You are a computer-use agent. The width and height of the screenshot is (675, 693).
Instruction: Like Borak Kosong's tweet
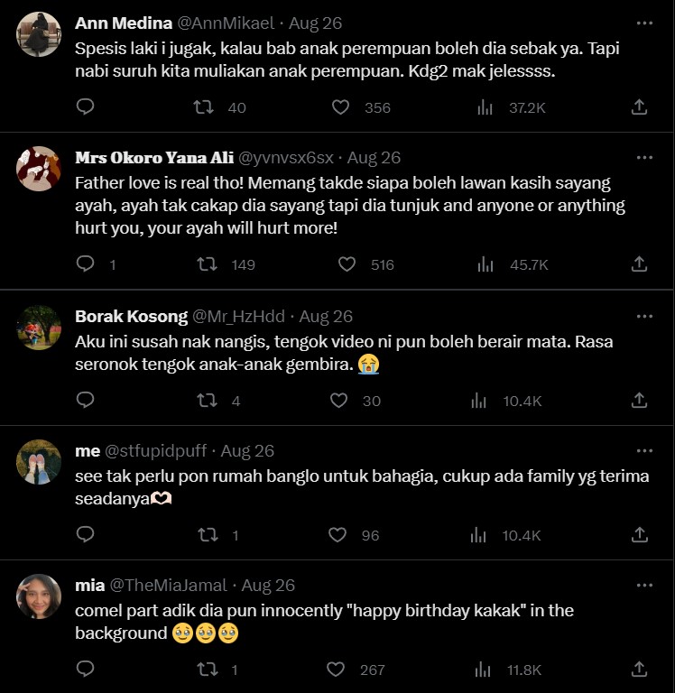point(339,401)
